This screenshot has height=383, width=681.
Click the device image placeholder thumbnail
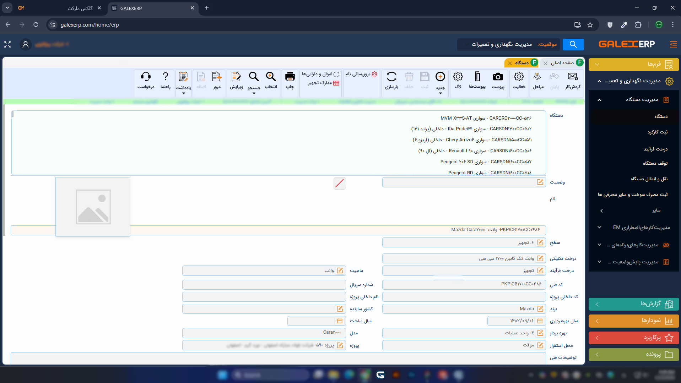[x=93, y=207]
